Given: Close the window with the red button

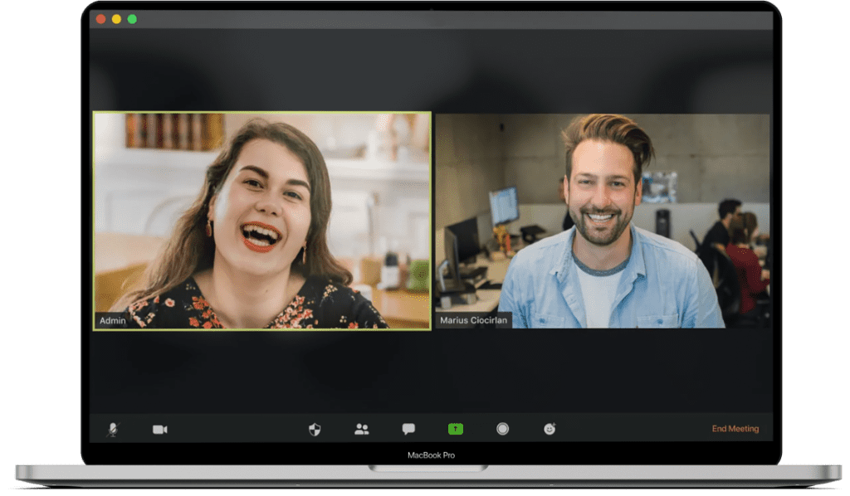Looking at the screenshot, I should 100,20.
